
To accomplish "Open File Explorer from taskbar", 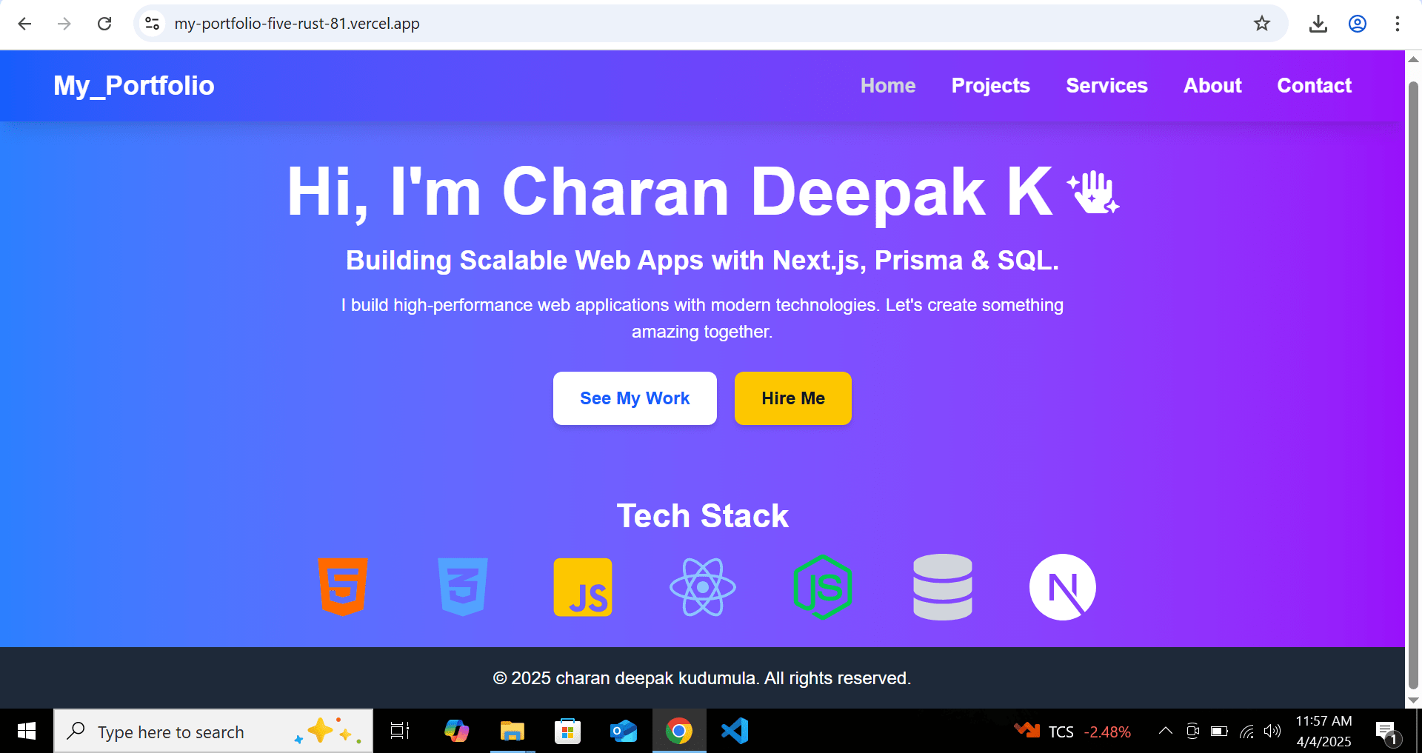I will (x=512, y=732).
